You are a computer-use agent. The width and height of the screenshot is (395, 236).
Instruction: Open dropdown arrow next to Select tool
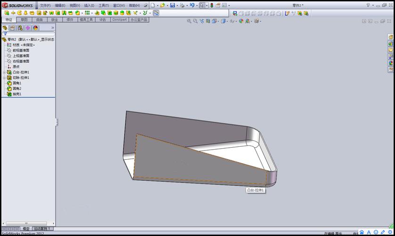point(207,5)
